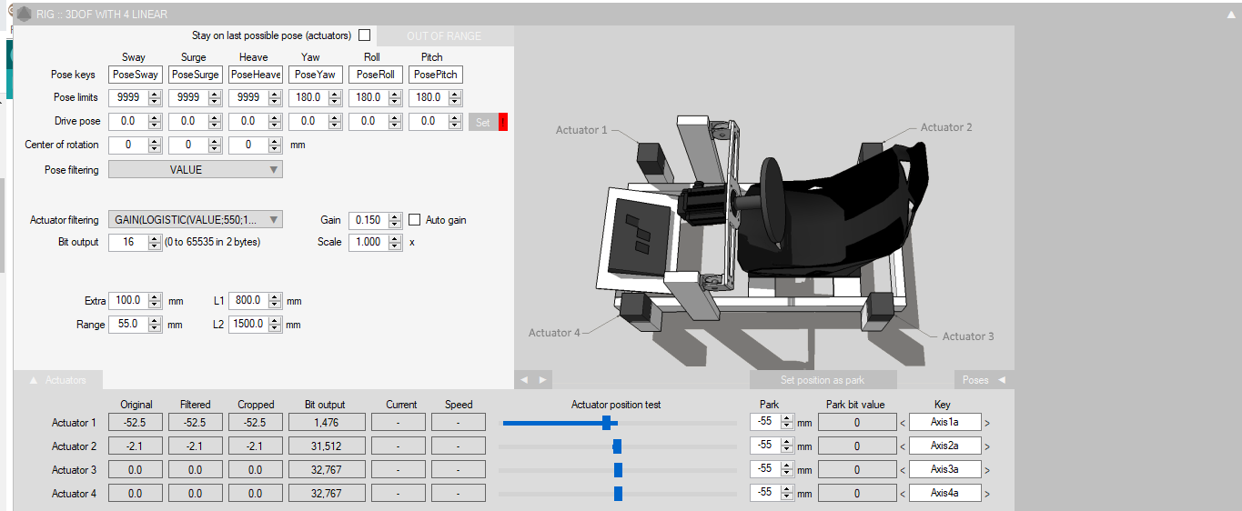Viewport: 1242px width, 511px height.
Task: Click the OUT OF RANGE indicator
Action: coord(445,35)
